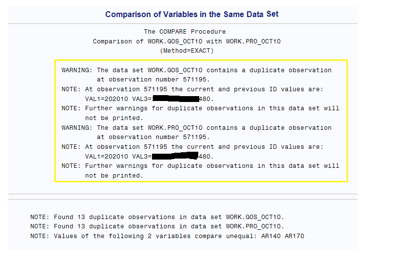Click the WARNING line mentioning WORK.GOS_OCT10
This screenshot has width=399, height=262.
196,70
